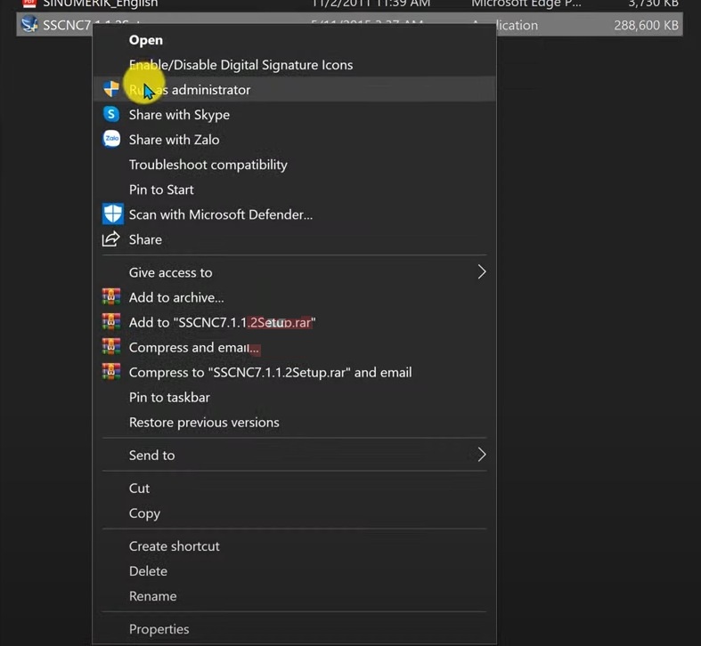Click the Microsoft Edge P... type cell

click(526, 4)
